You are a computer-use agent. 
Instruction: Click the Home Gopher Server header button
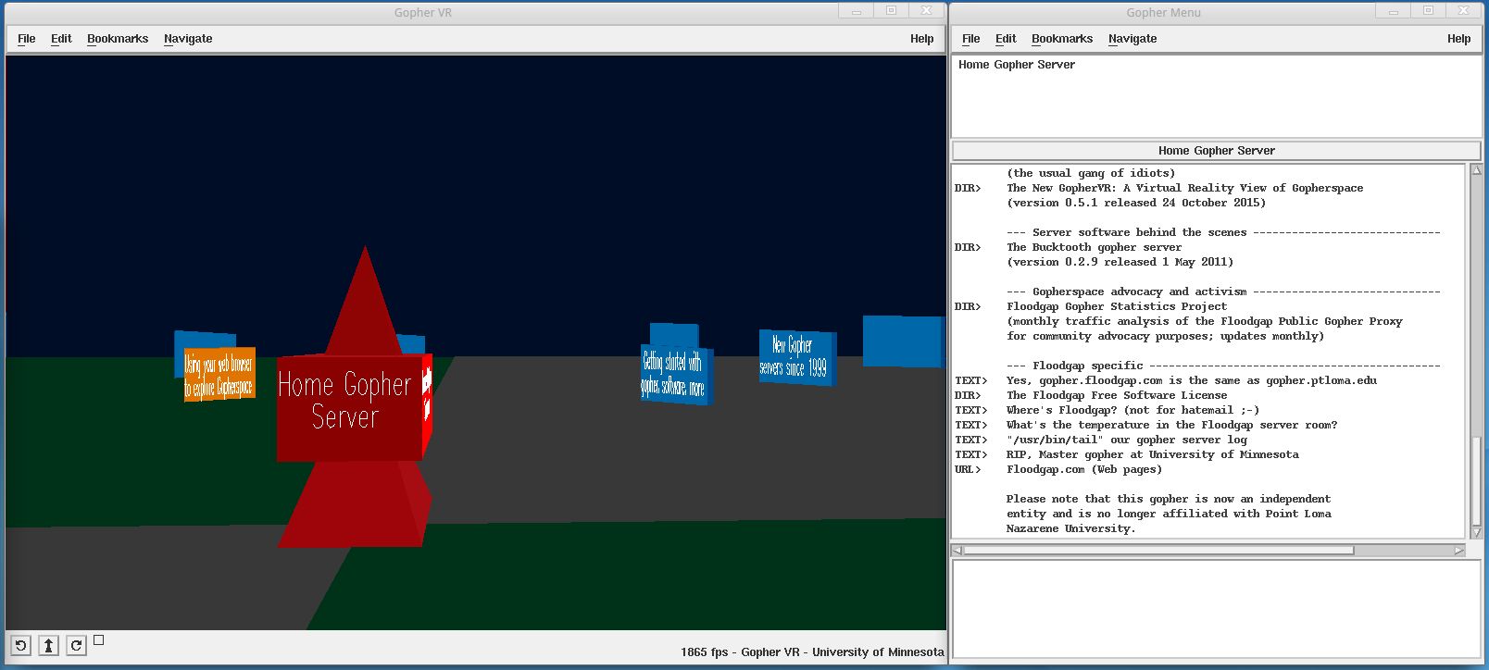(x=1216, y=151)
